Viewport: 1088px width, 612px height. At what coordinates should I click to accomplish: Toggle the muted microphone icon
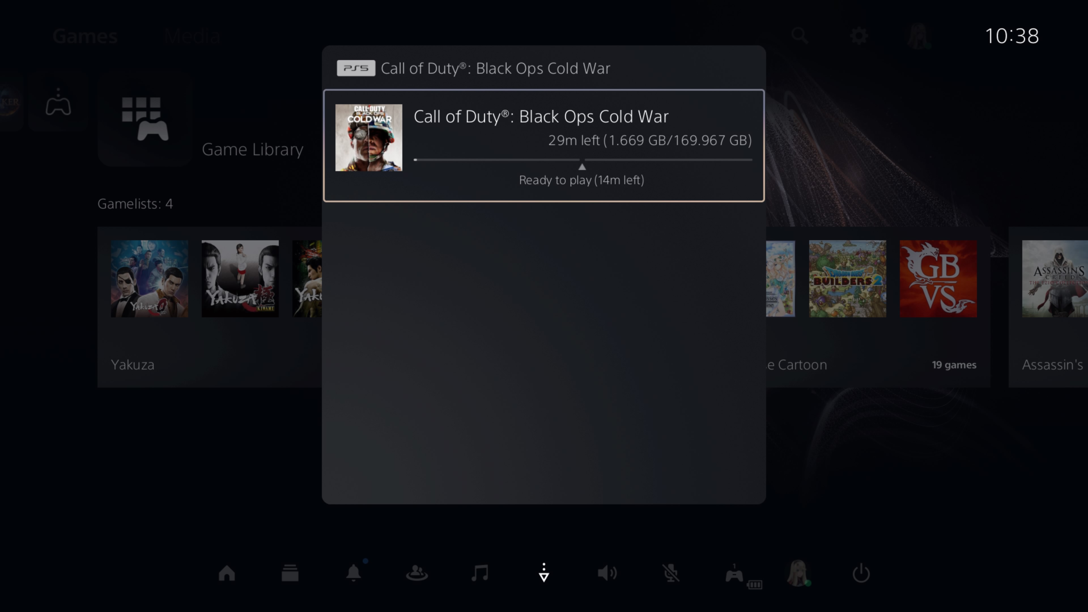point(671,573)
